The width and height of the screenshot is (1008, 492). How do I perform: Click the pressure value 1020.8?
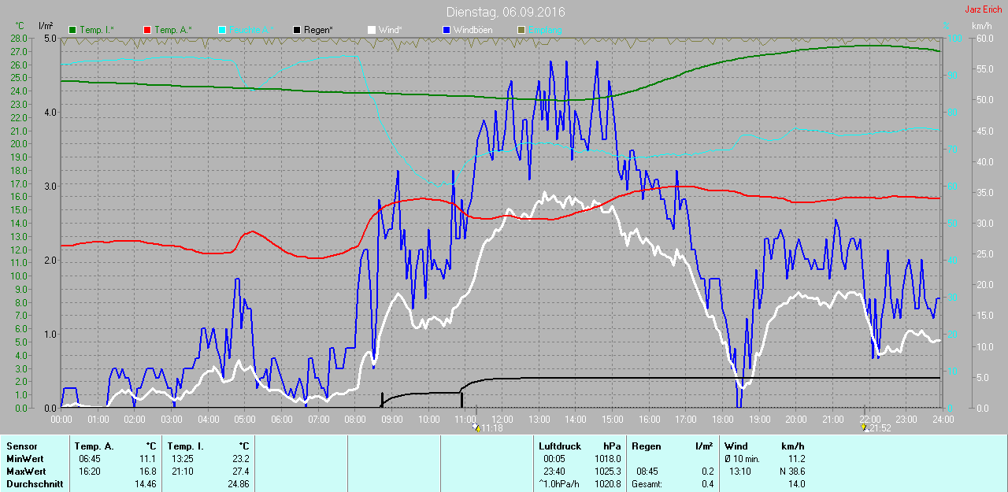pos(608,483)
